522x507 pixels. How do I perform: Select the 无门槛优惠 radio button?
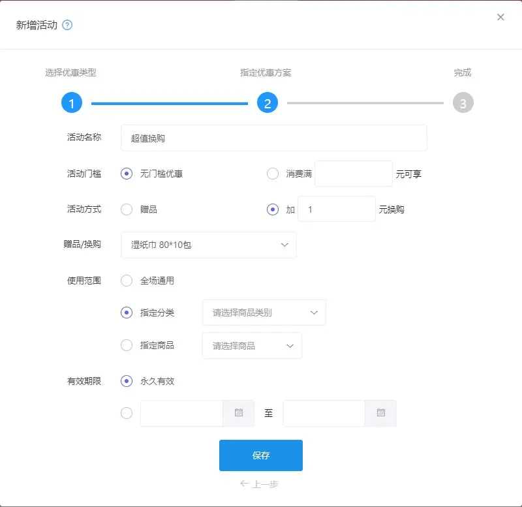click(x=127, y=174)
